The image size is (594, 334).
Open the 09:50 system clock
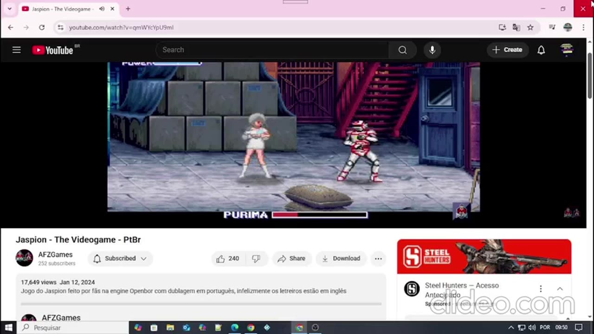562,328
